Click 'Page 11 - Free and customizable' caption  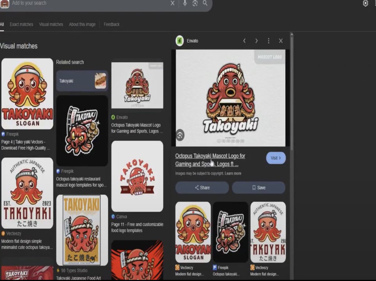click(x=137, y=227)
